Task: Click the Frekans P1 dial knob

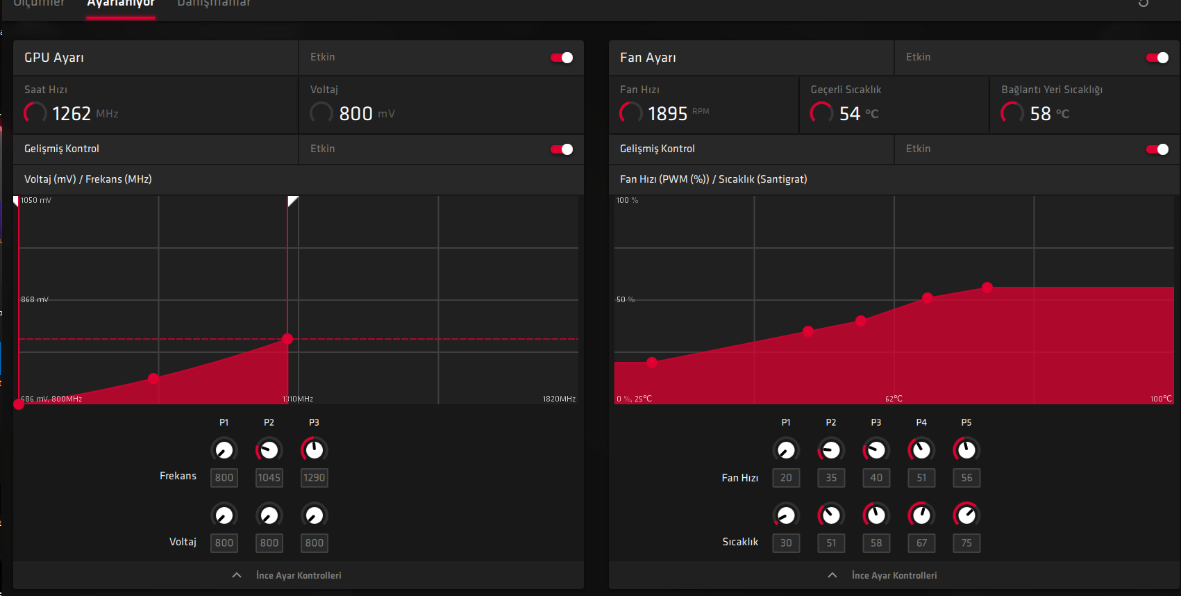Action: coord(224,450)
